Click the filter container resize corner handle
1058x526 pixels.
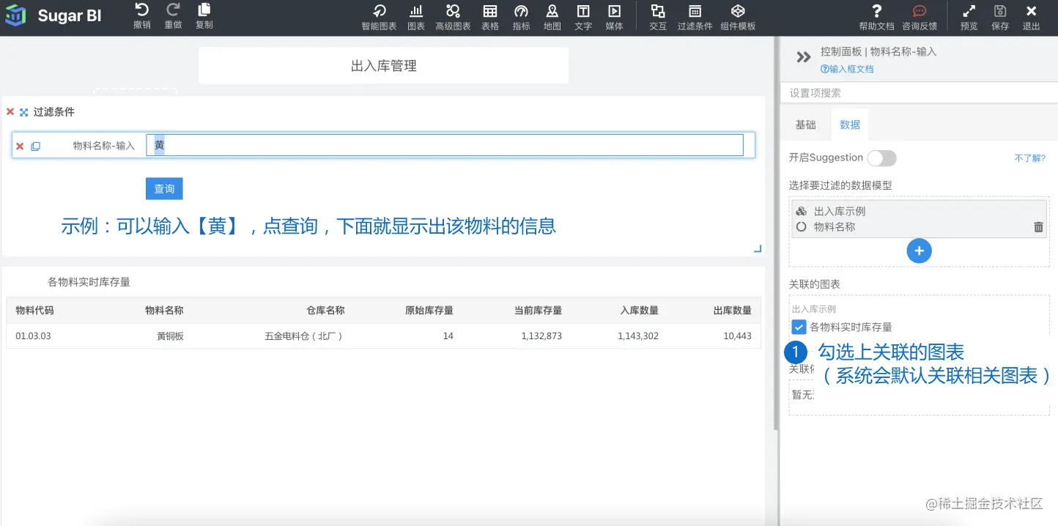pyautogui.click(x=758, y=249)
